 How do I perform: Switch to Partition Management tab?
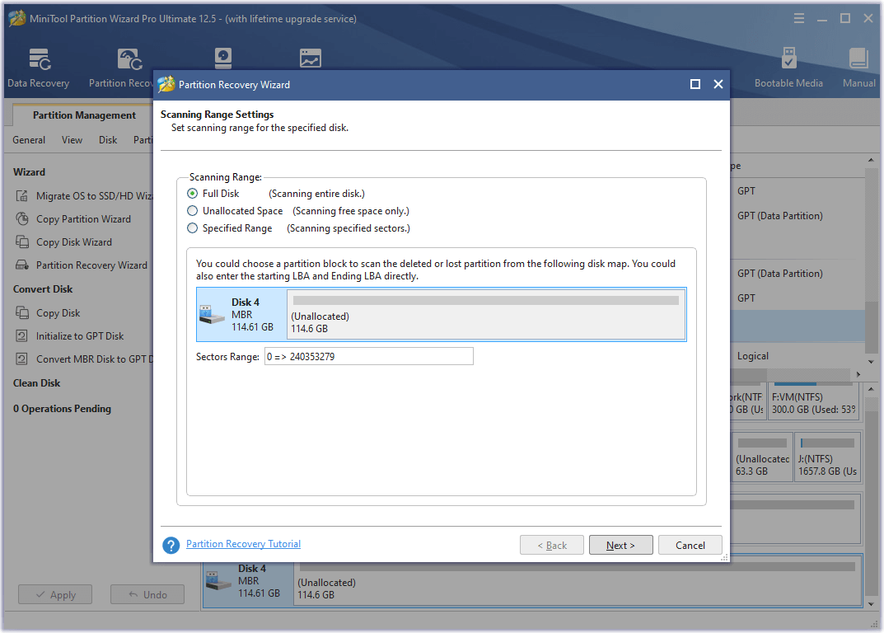pos(84,115)
